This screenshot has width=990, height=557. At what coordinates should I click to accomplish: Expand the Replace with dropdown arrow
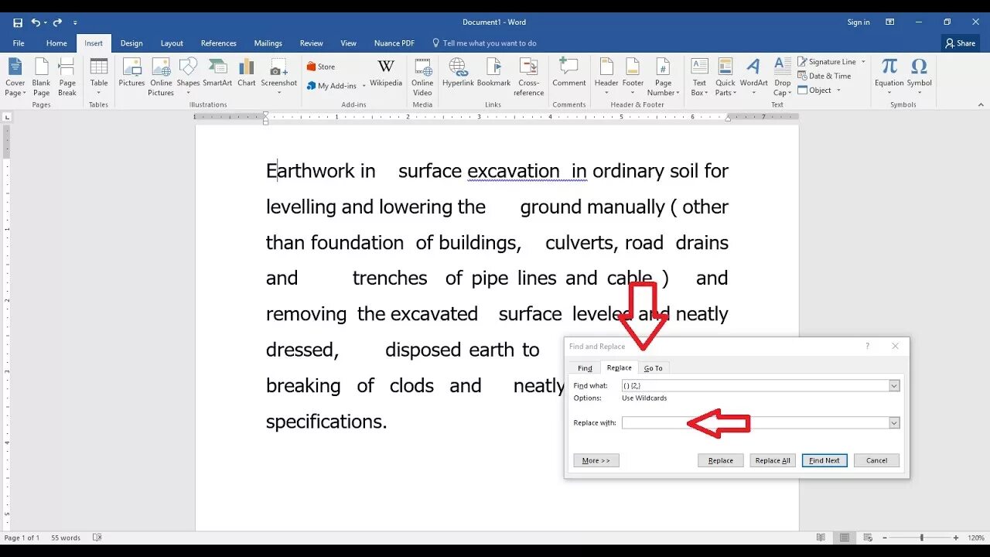pos(894,423)
